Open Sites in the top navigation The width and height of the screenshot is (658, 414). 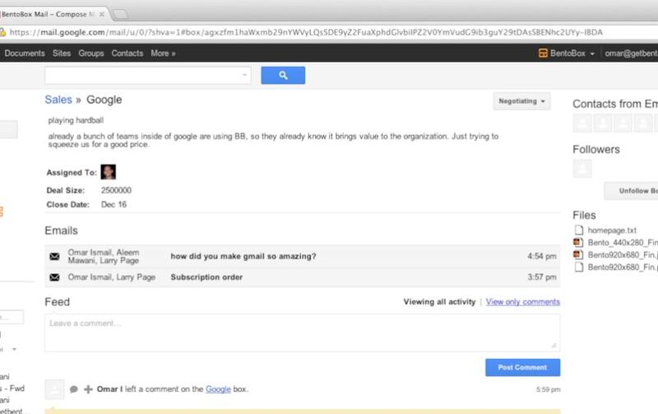tap(62, 53)
